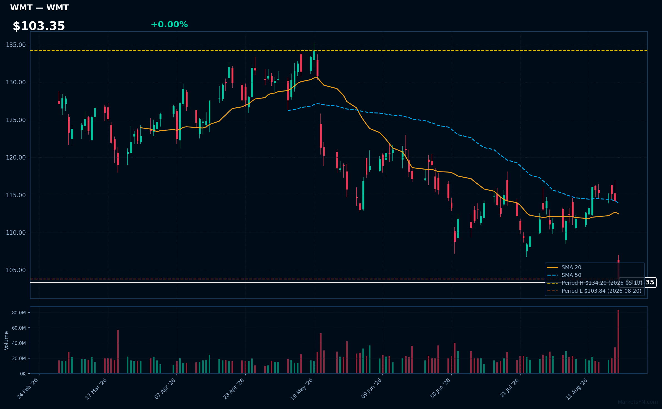Screen dimensions: 662x409
Task: Select the Period H $134.20 legend entry
Action: 595,283
